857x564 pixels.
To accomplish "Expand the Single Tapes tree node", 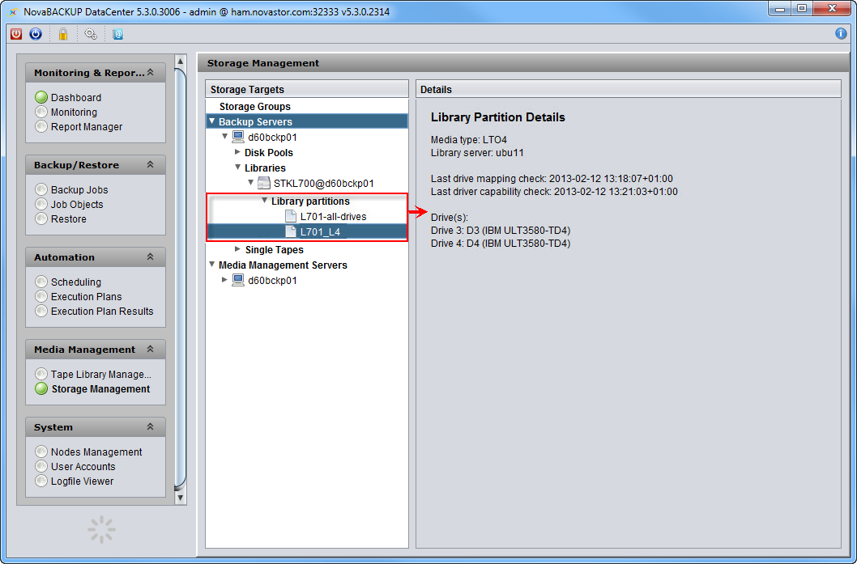I will tap(237, 249).
